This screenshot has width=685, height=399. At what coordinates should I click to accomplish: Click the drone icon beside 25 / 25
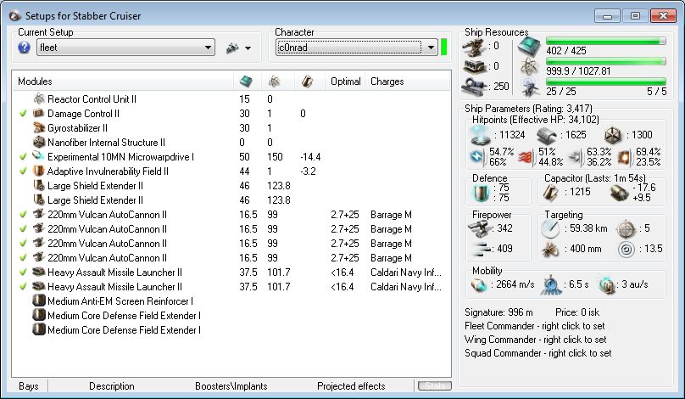click(x=529, y=87)
